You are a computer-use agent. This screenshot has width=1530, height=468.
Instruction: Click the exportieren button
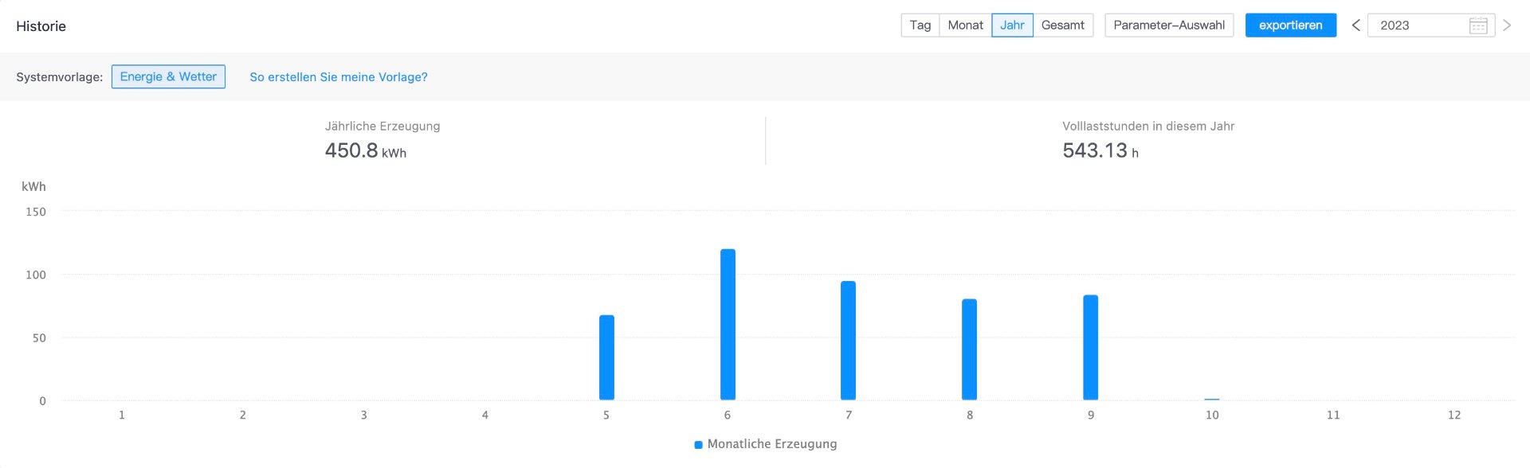point(1290,25)
